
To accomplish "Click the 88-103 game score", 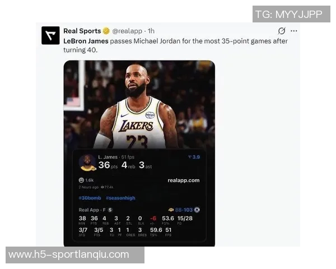I will 184,210.
